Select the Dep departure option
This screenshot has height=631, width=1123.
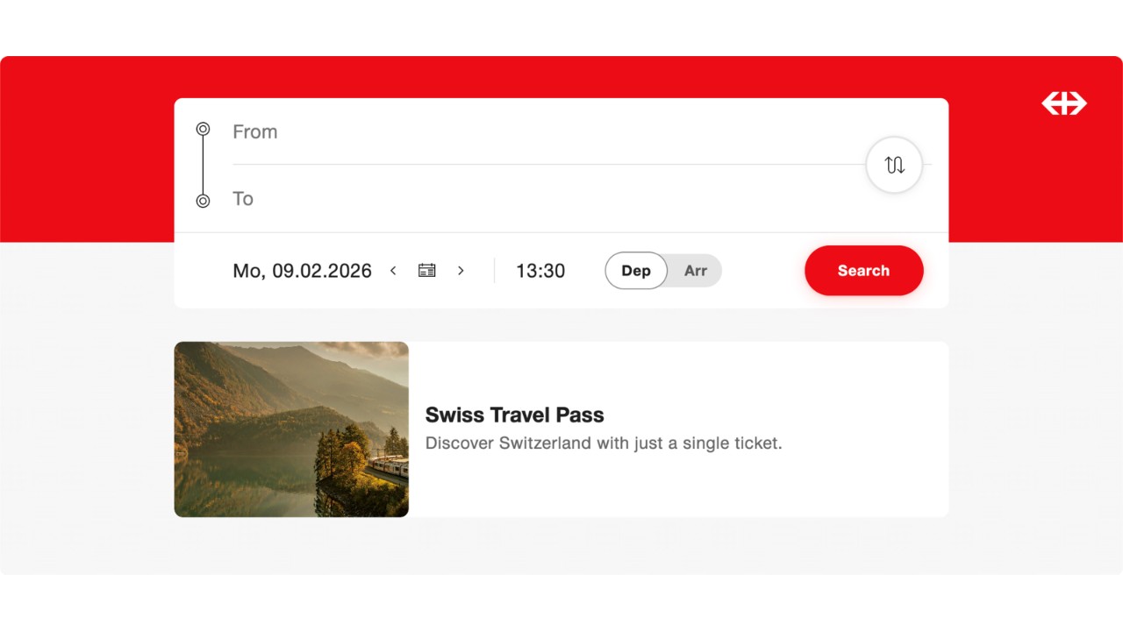636,271
